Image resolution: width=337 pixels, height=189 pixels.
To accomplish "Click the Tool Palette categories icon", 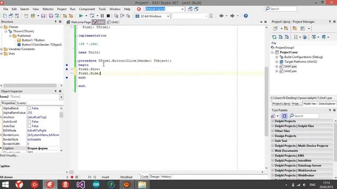I will coord(273,116).
